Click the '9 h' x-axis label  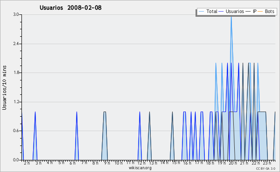107,163
